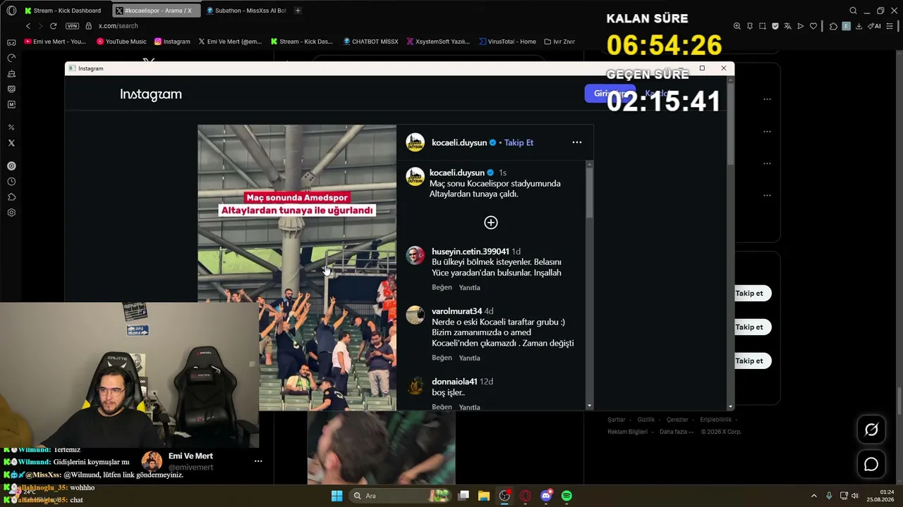Load more comments with plus button
This screenshot has width=903, height=507.
point(491,223)
